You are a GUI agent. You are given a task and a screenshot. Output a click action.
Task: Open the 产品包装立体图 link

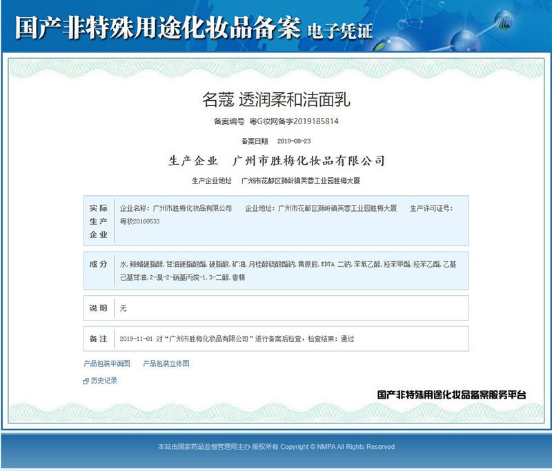166,363
